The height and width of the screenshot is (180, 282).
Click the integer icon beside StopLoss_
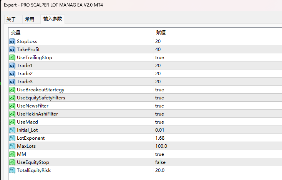[12, 41]
